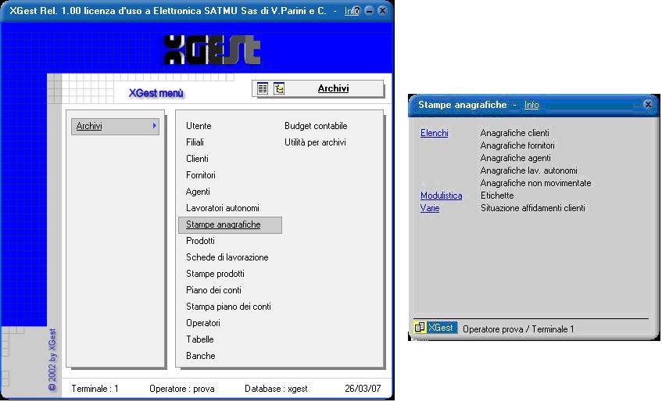
Task: Click the Modulistica link
Action: point(441,196)
